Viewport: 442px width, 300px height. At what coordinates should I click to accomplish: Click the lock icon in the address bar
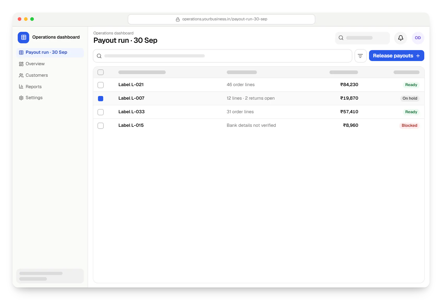(x=178, y=19)
